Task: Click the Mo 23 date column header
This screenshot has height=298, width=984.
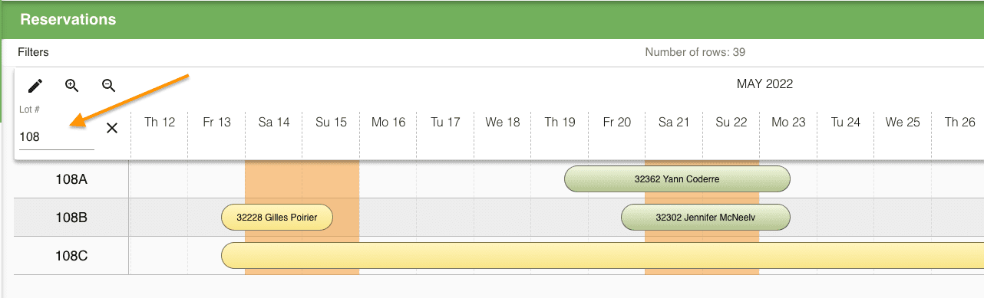Action: pos(788,122)
